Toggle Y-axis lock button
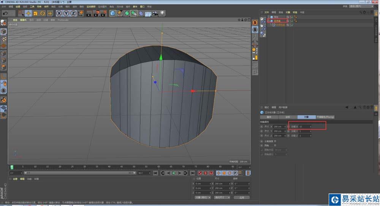This screenshot has height=206, width=380. click(x=66, y=13)
